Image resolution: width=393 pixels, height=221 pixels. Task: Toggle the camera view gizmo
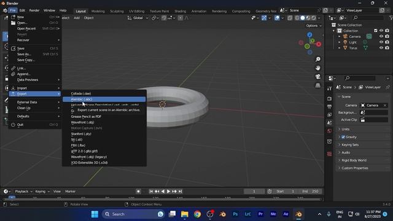click(x=318, y=77)
